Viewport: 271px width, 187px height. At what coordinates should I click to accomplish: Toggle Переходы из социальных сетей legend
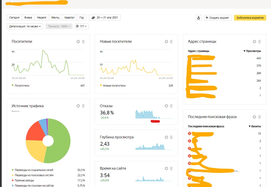(32, 170)
